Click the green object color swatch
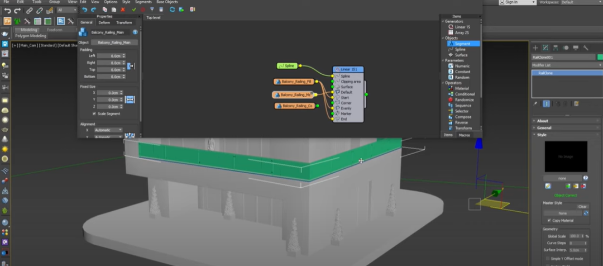Viewport: 603px width, 266px height. pyautogui.click(x=600, y=57)
